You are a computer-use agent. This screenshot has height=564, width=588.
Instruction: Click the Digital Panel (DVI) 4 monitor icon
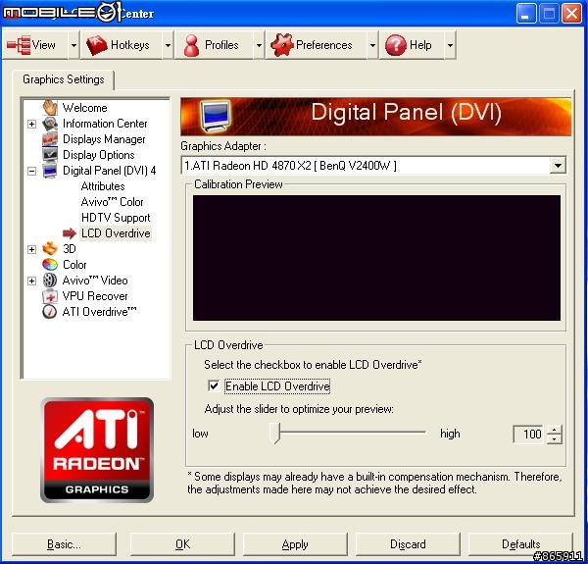pos(50,171)
